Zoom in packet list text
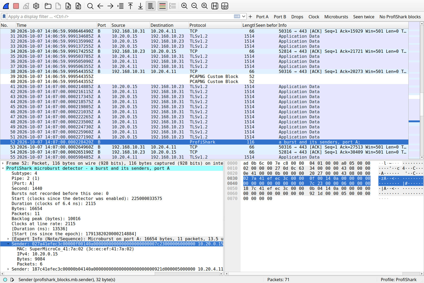This screenshot has height=283, width=424. (184, 6)
